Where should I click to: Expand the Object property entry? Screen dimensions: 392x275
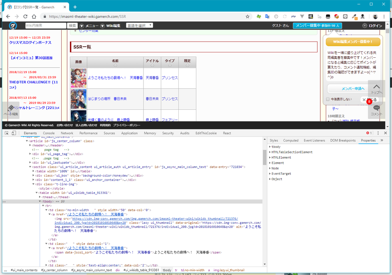click(270, 179)
